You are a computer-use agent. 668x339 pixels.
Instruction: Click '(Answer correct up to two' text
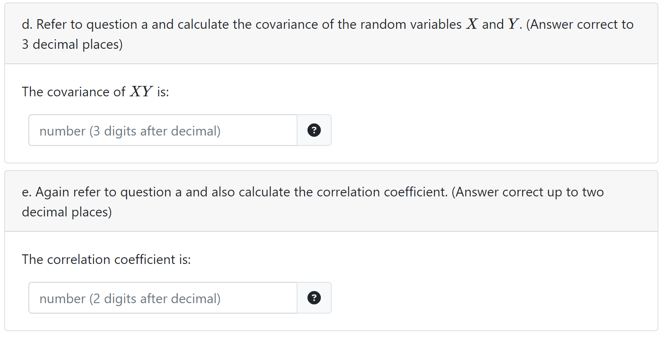click(x=528, y=192)
